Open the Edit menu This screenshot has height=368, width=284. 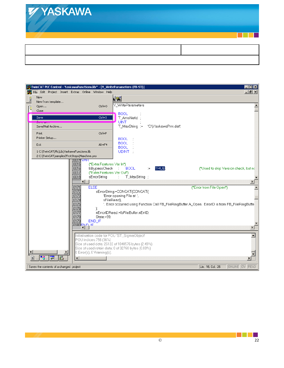pyautogui.click(x=43, y=92)
